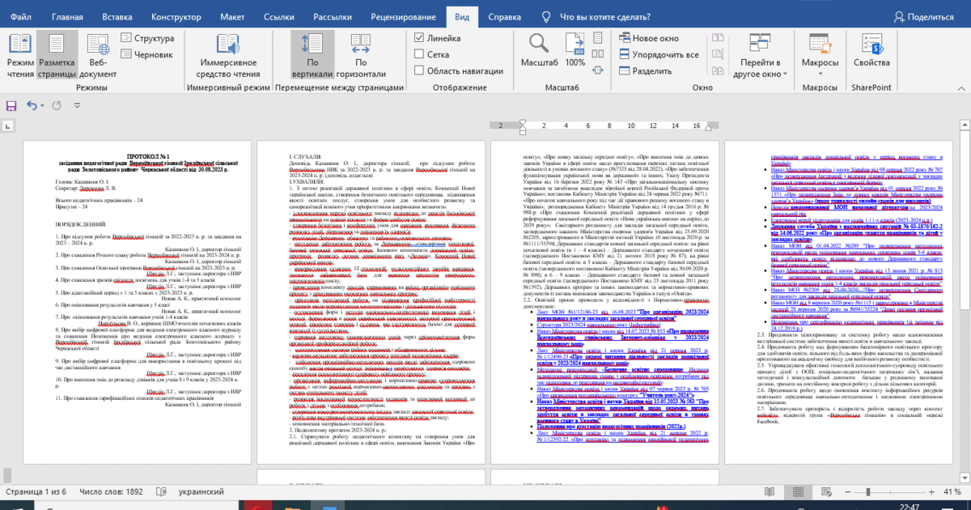Image resolution: width=971 pixels, height=510 pixels.
Task: Enable the Gridlines (Сетка) checkbox
Action: (431, 55)
